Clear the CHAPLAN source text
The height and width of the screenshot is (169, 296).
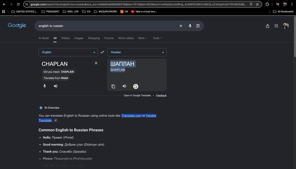(96, 63)
